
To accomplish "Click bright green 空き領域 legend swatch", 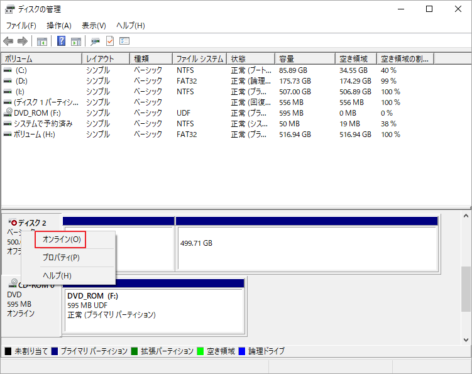I will (200, 351).
